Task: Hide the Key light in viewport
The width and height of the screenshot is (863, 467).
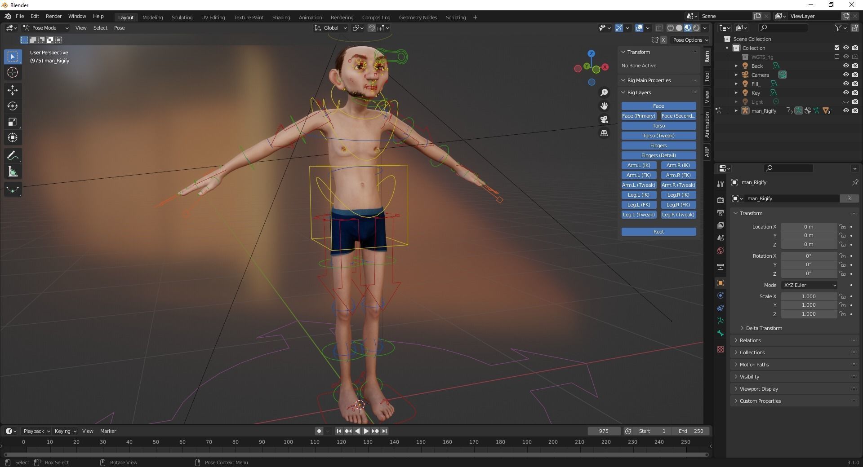Action: tap(846, 93)
